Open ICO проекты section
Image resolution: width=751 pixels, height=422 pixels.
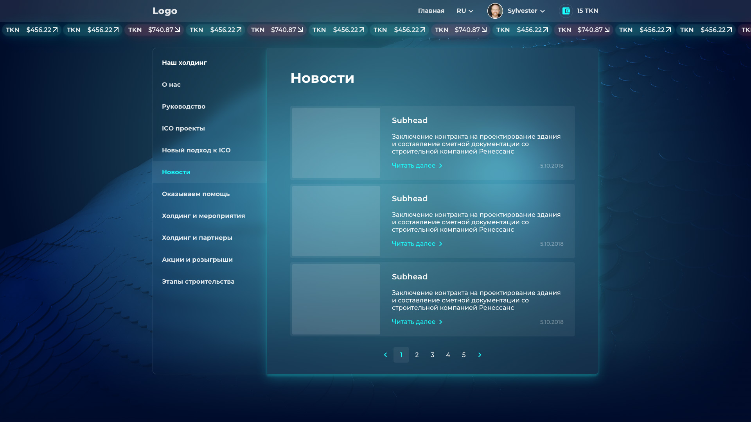click(x=210, y=128)
